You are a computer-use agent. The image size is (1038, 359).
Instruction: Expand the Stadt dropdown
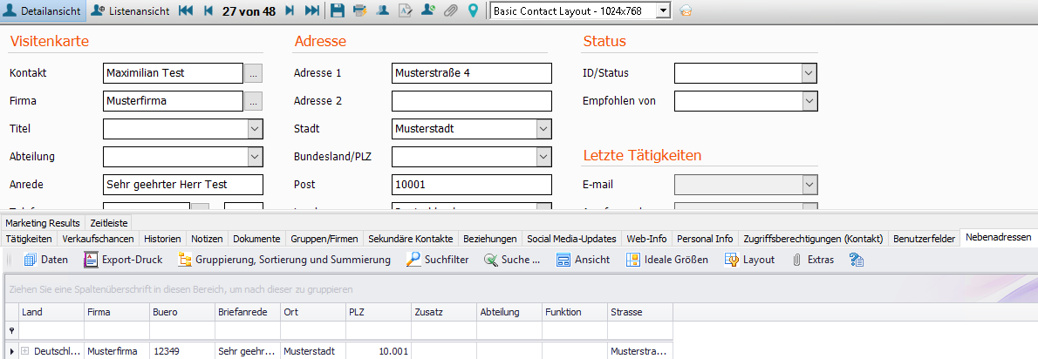[x=544, y=129]
